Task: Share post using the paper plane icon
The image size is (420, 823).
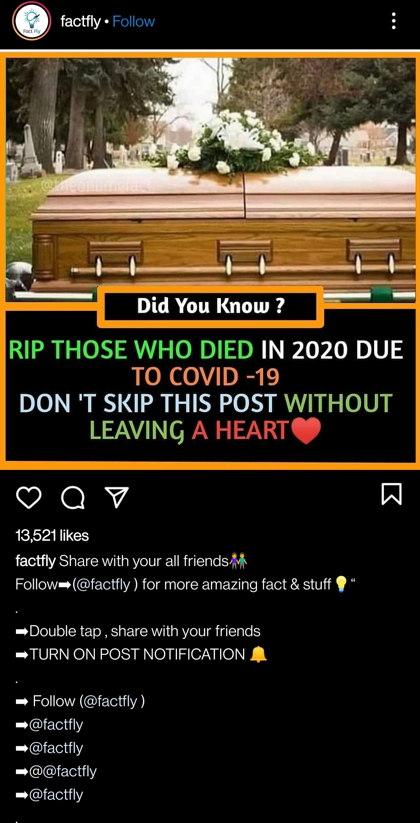Action: point(117,497)
